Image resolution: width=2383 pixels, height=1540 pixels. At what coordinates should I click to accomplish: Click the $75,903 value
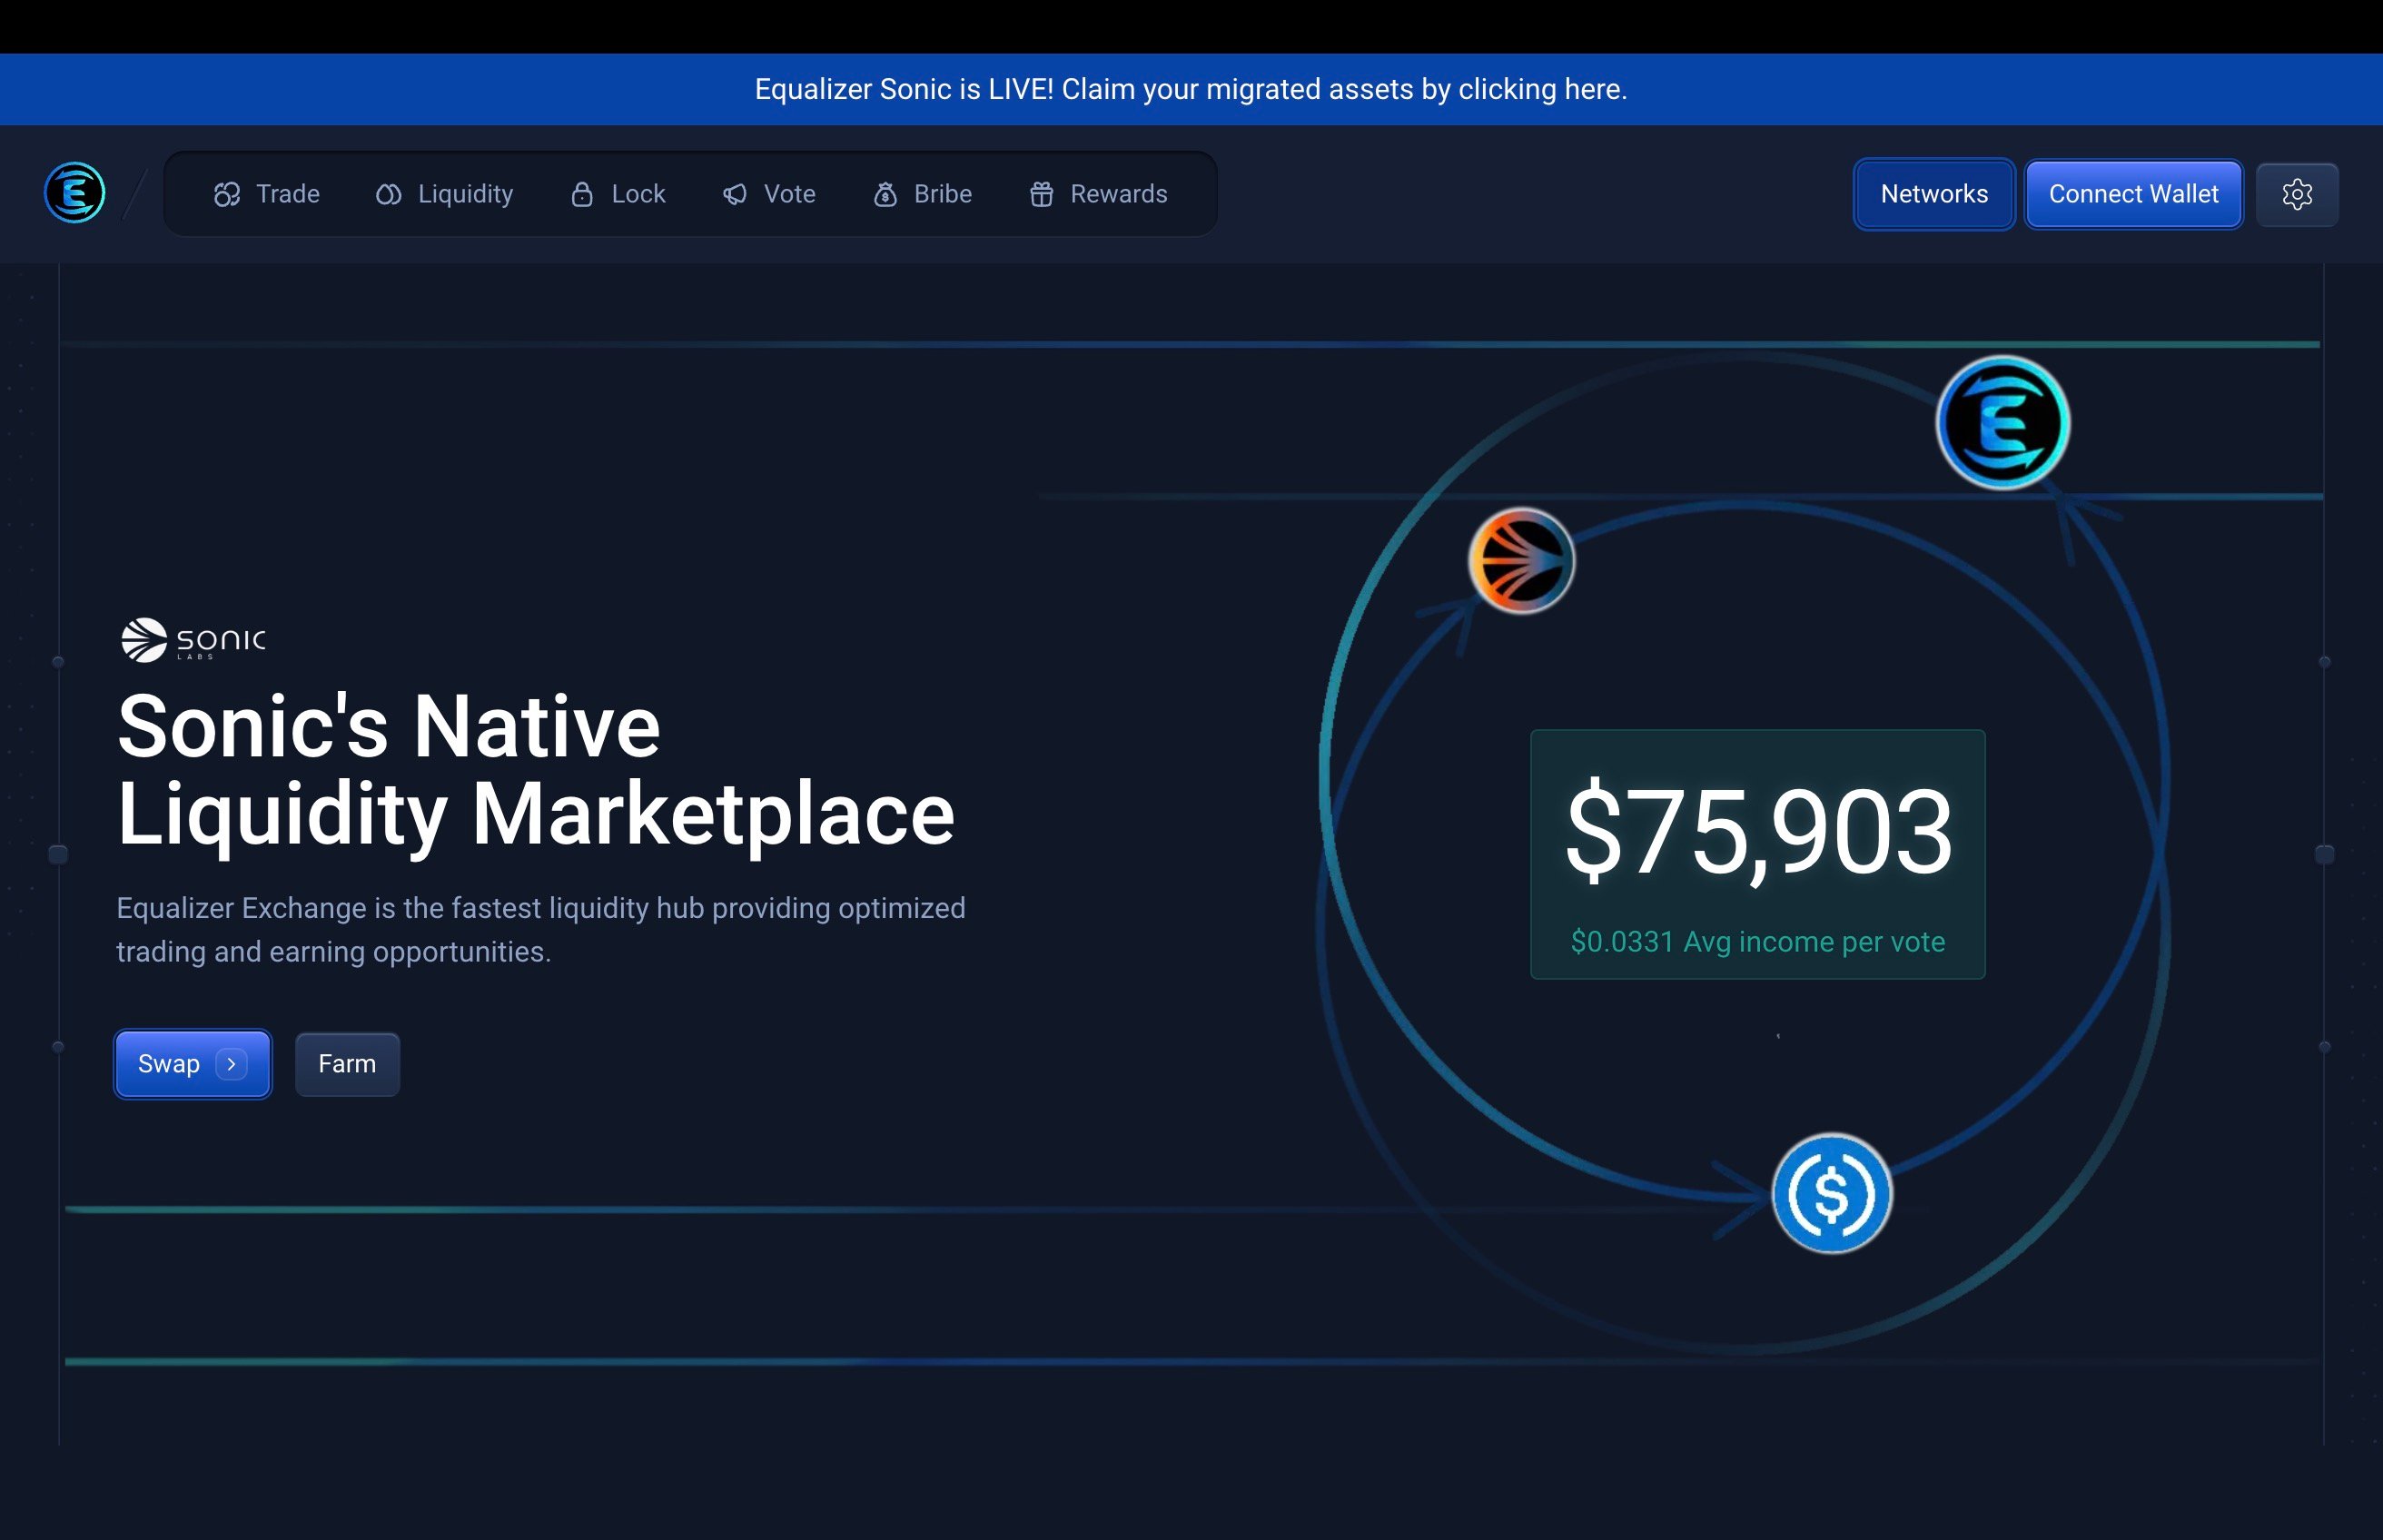[1758, 832]
